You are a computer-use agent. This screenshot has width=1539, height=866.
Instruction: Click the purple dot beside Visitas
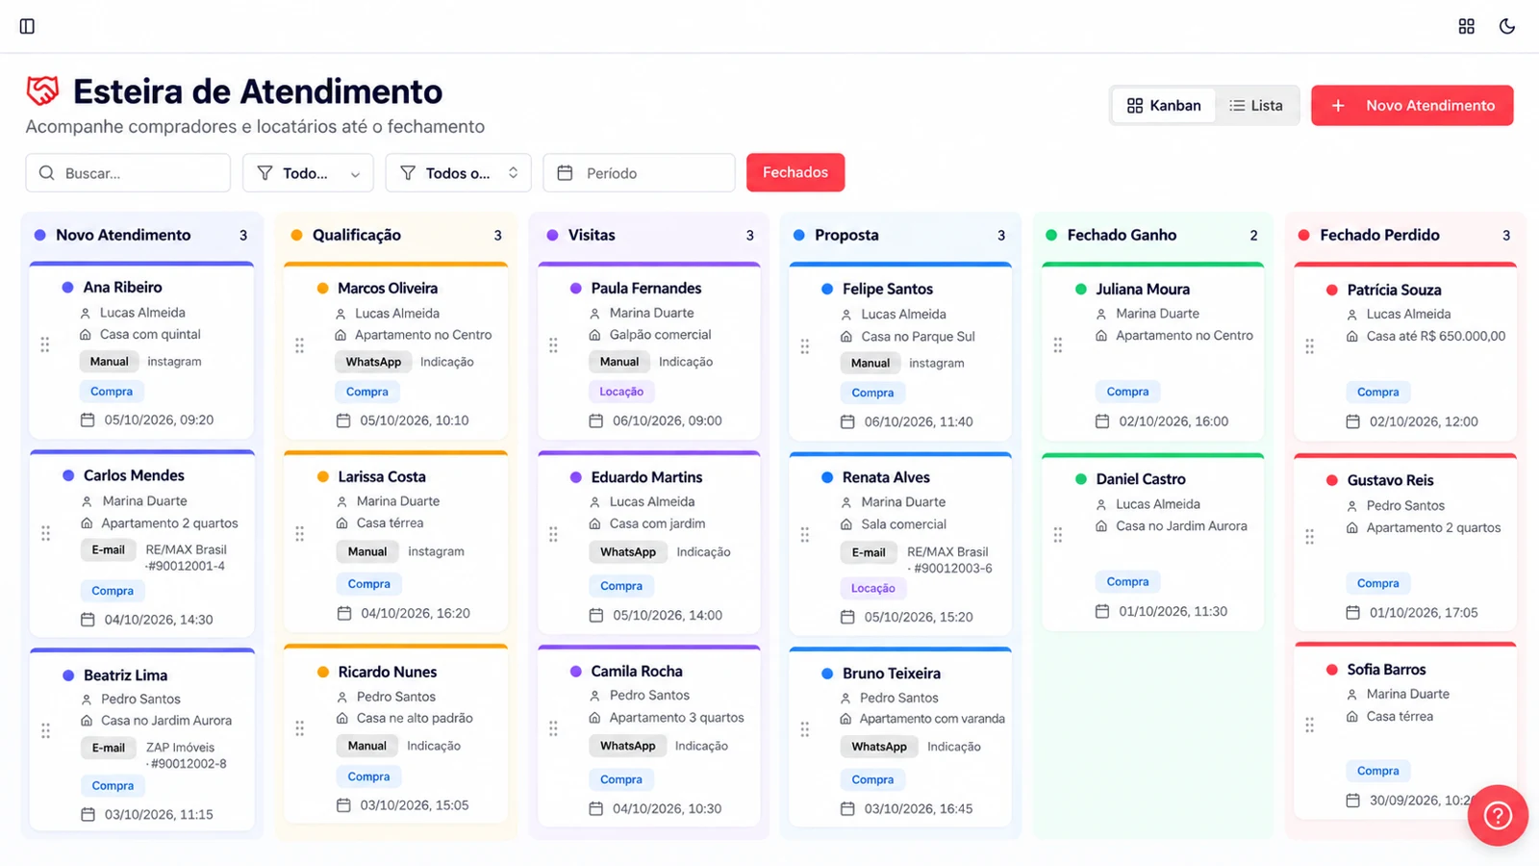(x=552, y=235)
